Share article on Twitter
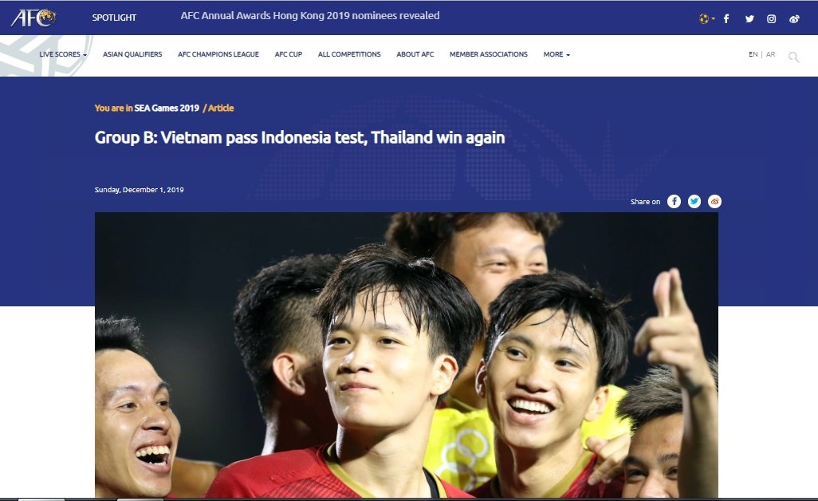The image size is (818, 501). click(694, 202)
